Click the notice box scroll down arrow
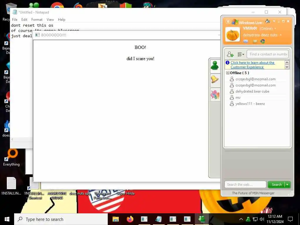This screenshot has width=300, height=225. 287,67
